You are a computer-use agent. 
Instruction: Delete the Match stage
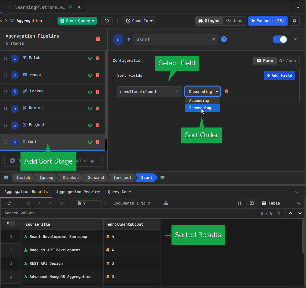98,58
